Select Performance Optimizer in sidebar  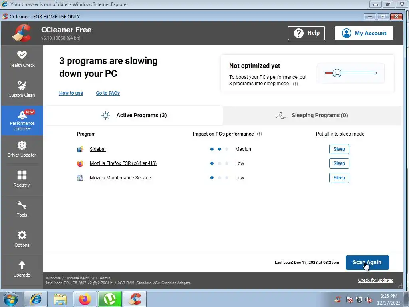[22, 120]
